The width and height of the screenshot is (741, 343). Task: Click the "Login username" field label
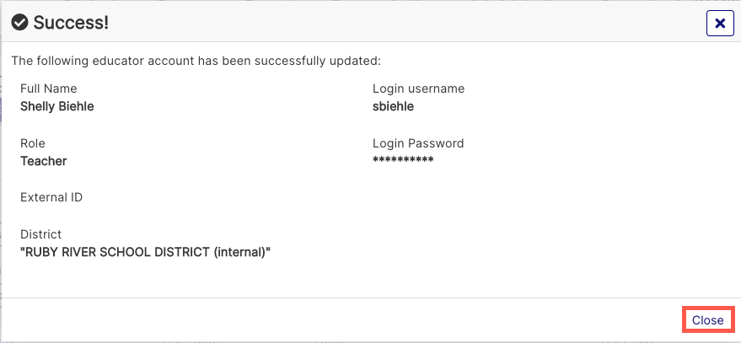click(x=418, y=88)
